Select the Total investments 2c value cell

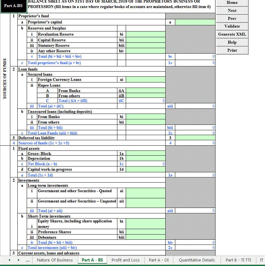click(195, 248)
